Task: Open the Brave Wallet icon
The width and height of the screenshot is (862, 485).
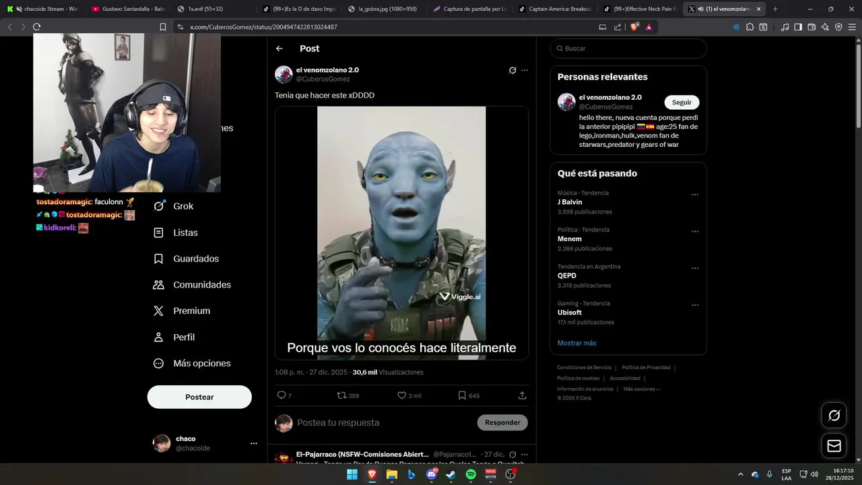Action: [811, 27]
